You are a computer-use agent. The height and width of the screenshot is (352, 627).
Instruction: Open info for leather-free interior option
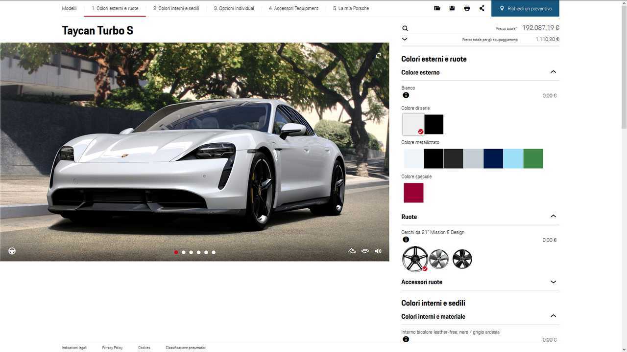(406, 339)
